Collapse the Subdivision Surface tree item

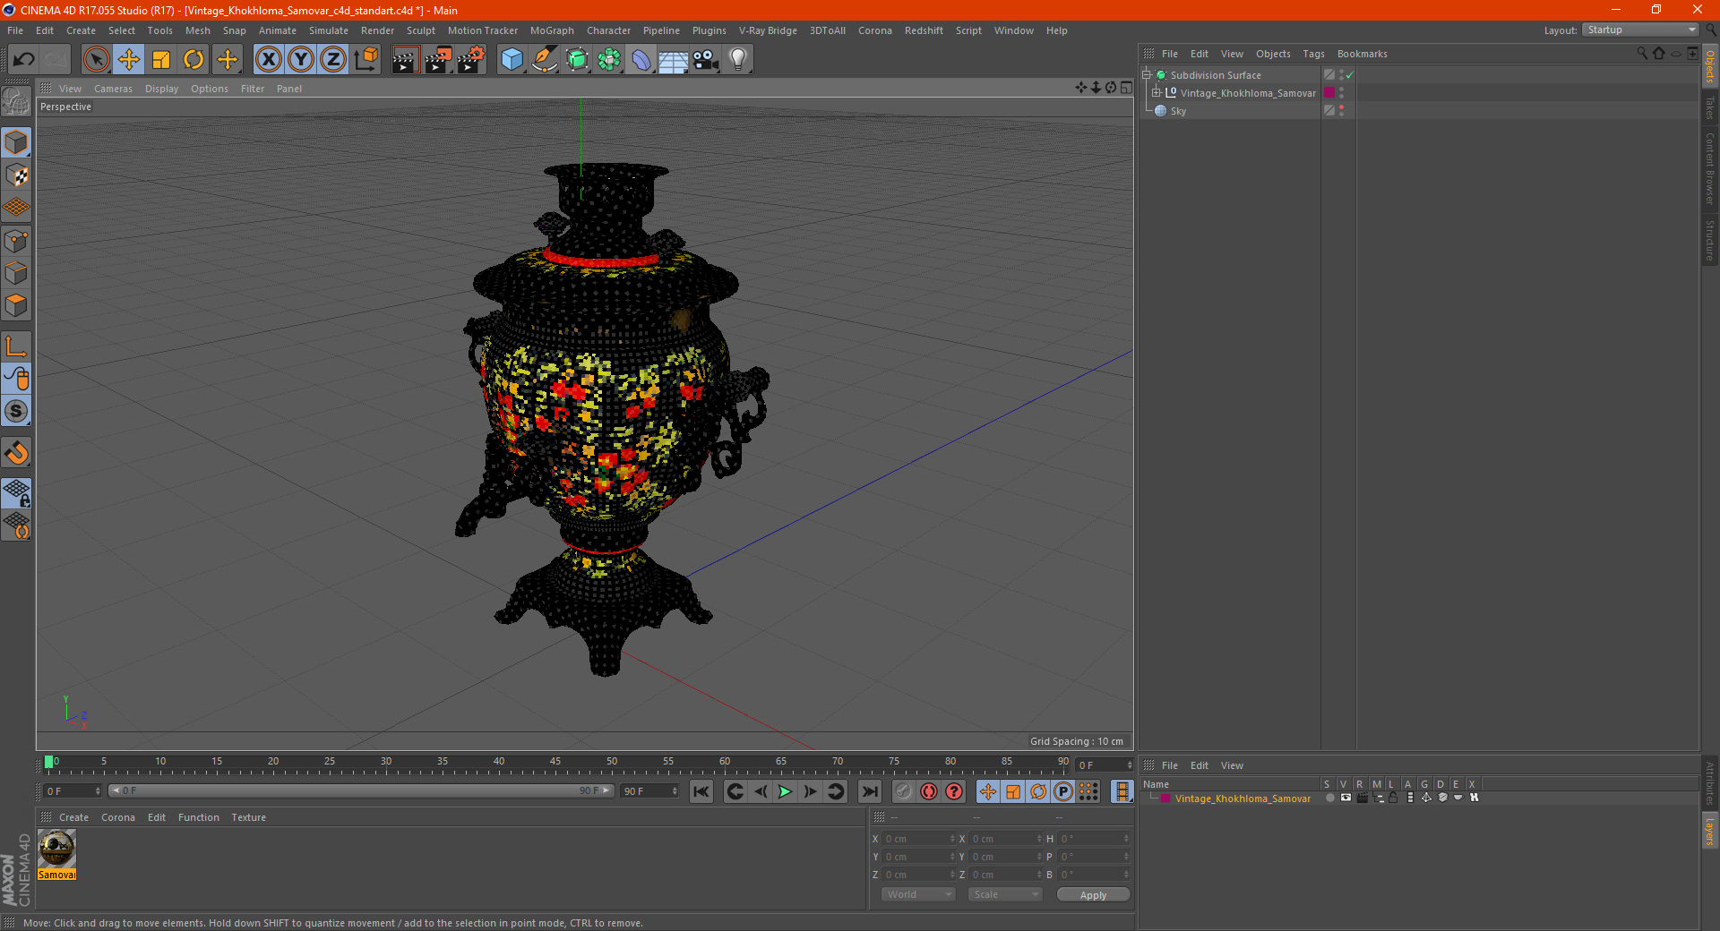(x=1147, y=75)
